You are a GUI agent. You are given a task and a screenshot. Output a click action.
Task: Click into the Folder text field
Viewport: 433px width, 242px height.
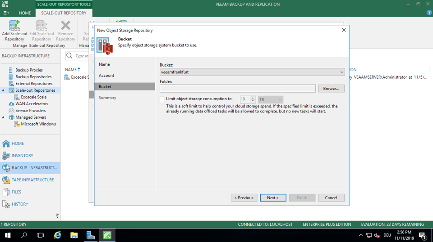[237, 89]
